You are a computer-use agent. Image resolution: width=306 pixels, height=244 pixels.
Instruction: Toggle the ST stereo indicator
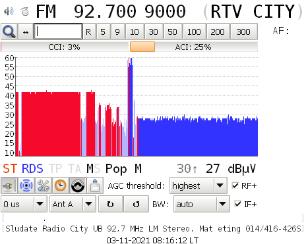click(10, 169)
